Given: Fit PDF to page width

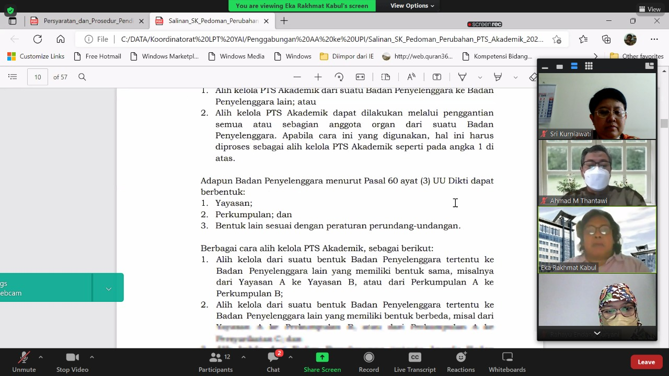Looking at the screenshot, I should [360, 77].
